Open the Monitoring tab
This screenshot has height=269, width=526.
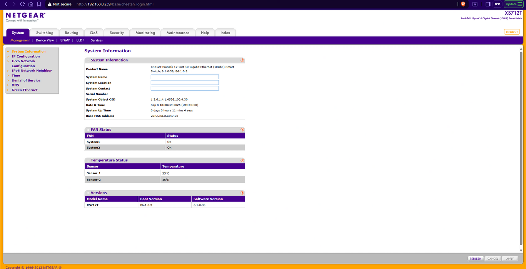[x=145, y=33]
